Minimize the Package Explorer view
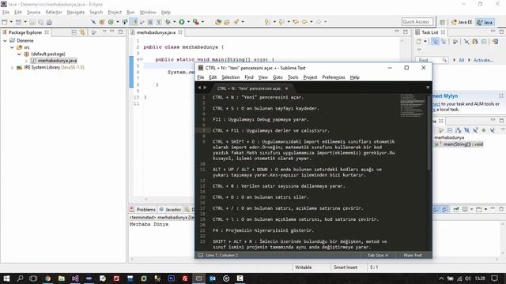 pyautogui.click(x=112, y=32)
